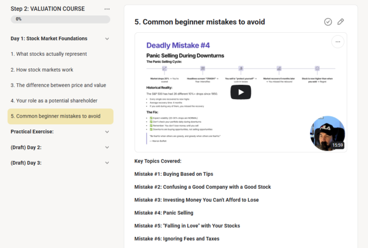This screenshot has width=368, height=248.
Task: Collapse Day 1: Stock Market Foundations section
Action: coord(107,39)
